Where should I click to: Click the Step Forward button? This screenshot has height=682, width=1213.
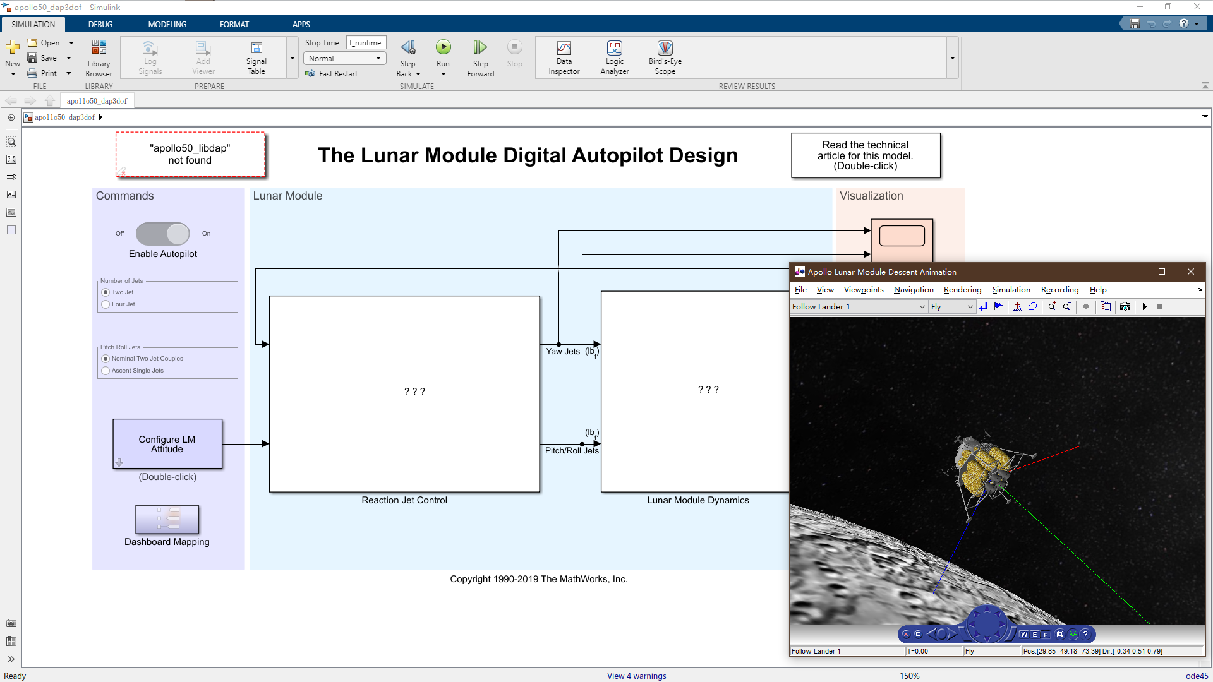coord(480,57)
